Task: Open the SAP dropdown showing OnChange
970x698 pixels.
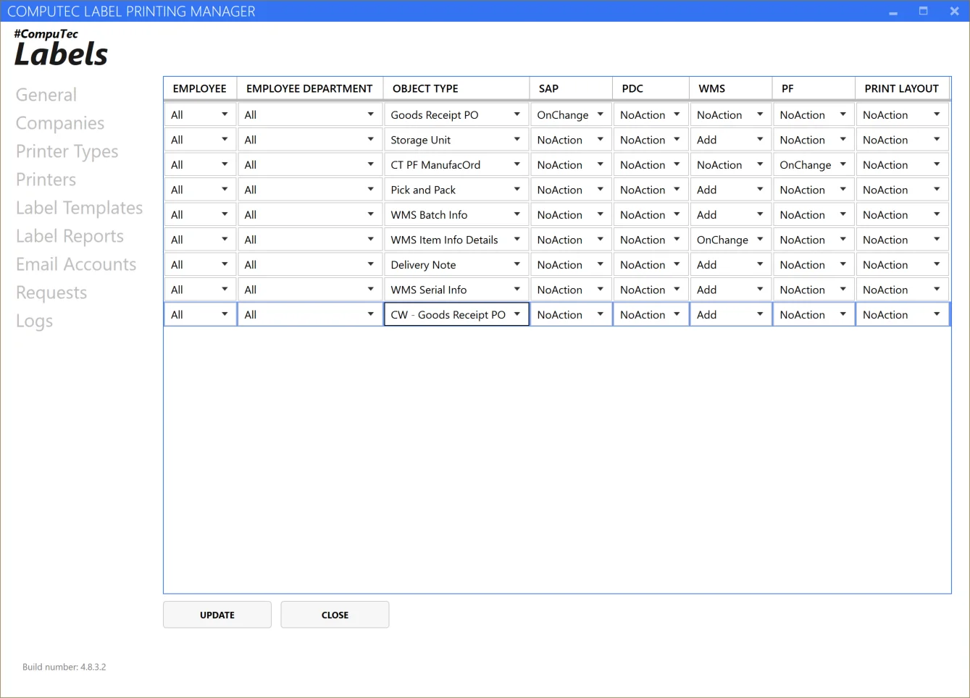Action: (571, 115)
